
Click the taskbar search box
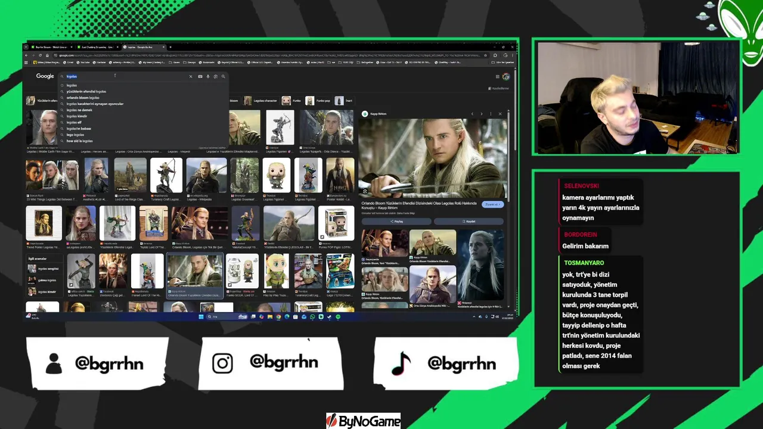pos(227,317)
